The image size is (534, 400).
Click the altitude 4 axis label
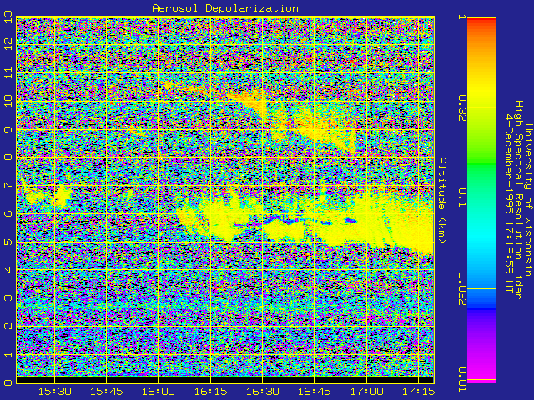pos(8,270)
